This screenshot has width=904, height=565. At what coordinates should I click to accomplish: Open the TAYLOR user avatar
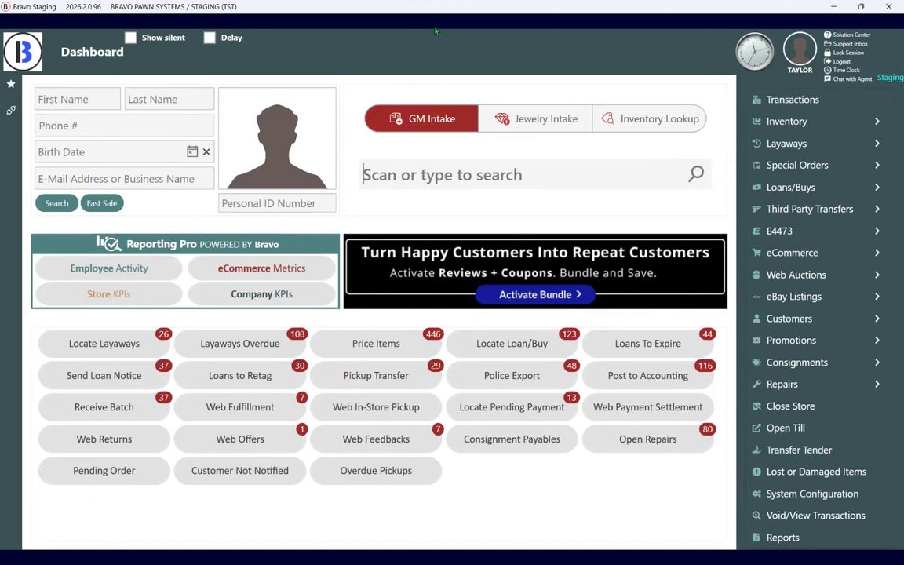[x=800, y=49]
